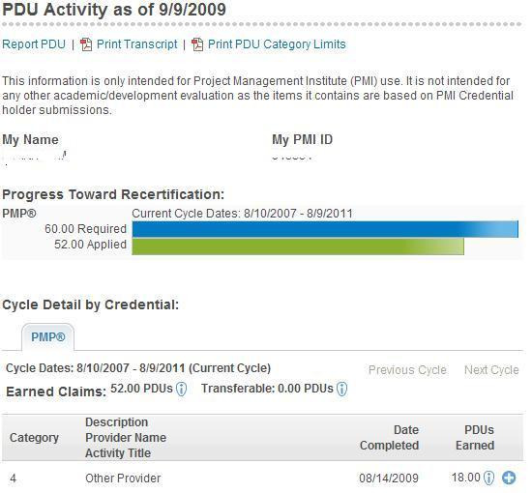The image size is (532, 493).
Task: Click the Category column header
Action: (x=34, y=438)
